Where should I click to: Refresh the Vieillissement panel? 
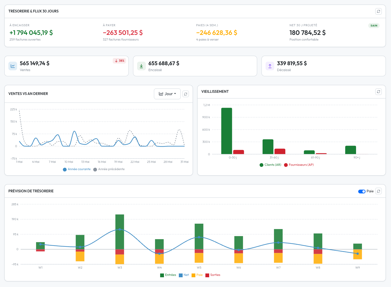coord(379,92)
